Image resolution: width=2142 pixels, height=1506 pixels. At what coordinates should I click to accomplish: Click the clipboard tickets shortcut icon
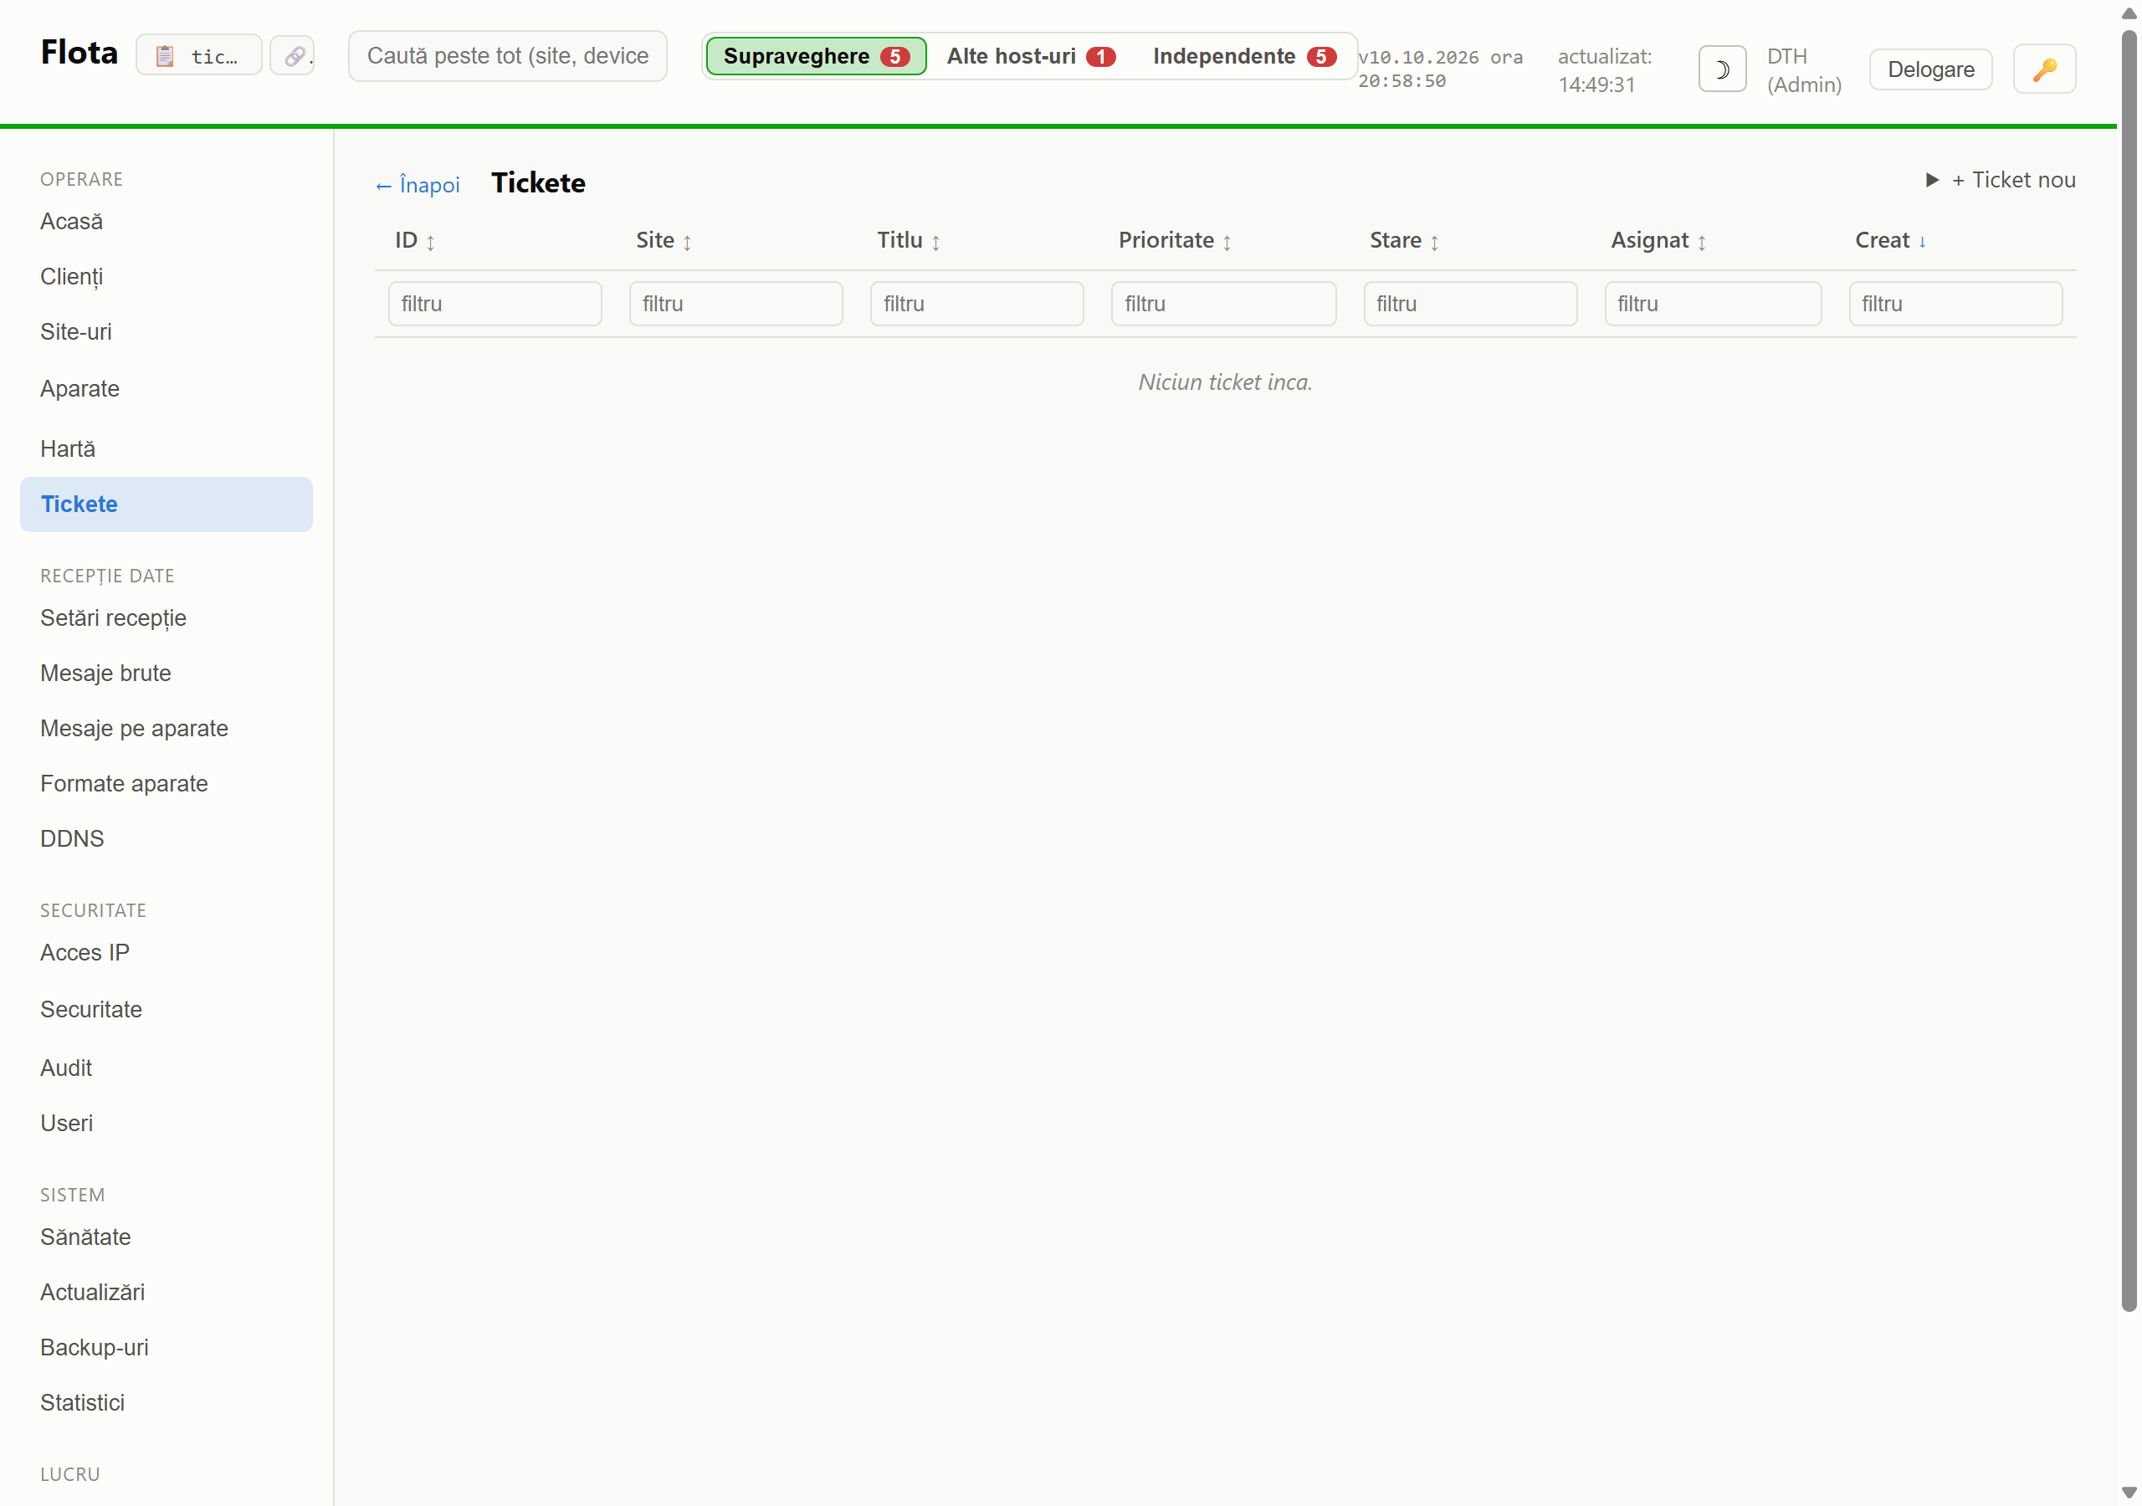pos(198,56)
